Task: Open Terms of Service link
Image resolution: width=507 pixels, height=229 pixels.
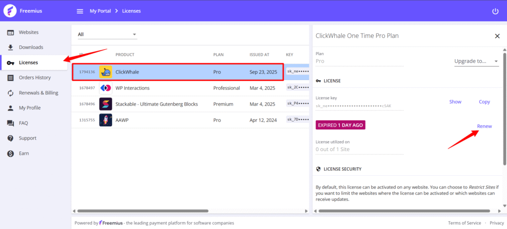Action: pos(464,223)
